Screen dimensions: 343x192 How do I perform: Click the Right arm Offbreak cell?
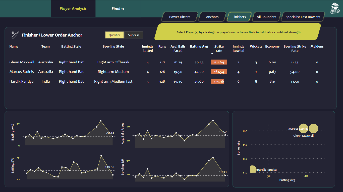click(113, 62)
